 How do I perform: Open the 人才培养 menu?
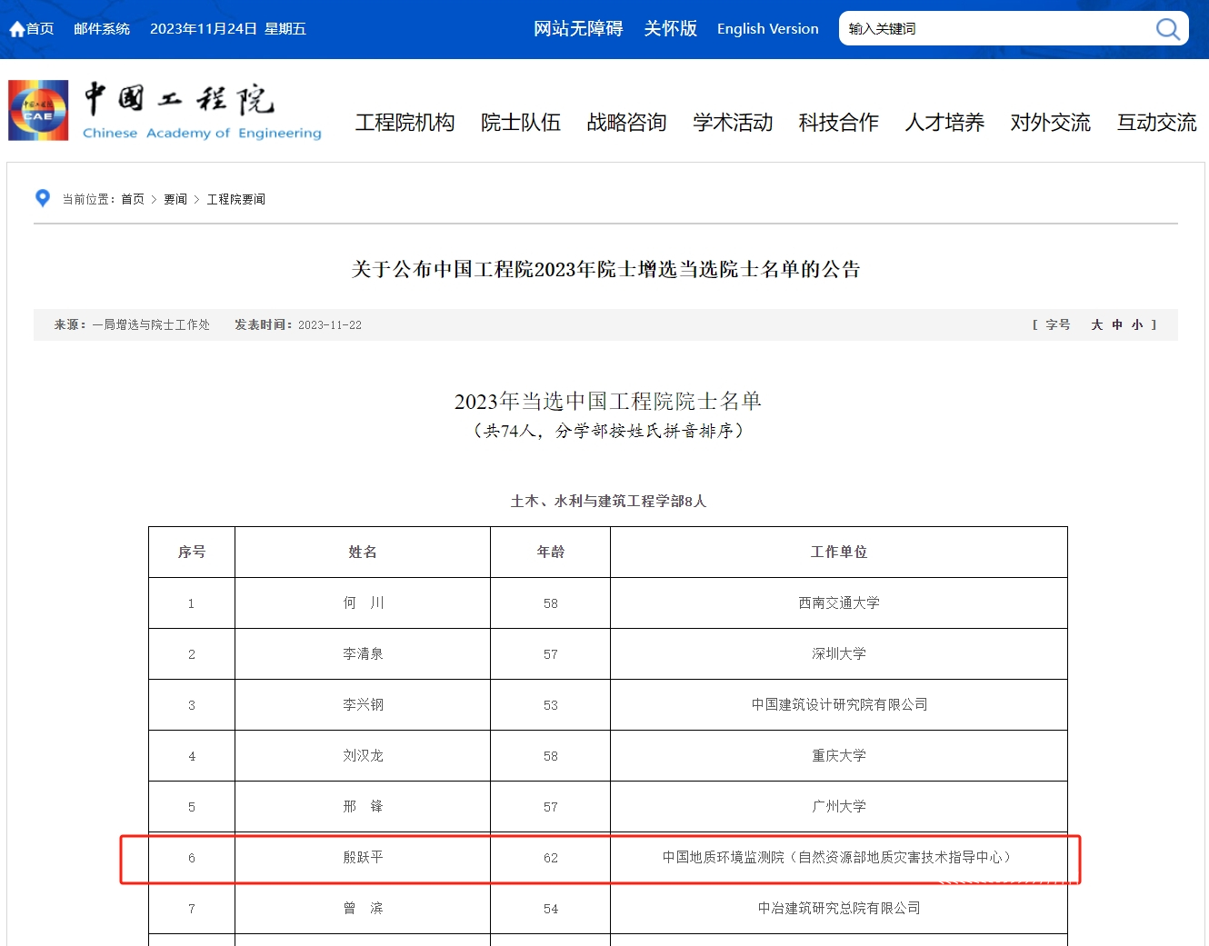pyautogui.click(x=944, y=123)
